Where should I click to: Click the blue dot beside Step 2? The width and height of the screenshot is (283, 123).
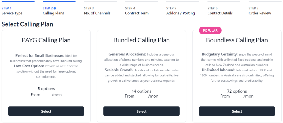55,8
